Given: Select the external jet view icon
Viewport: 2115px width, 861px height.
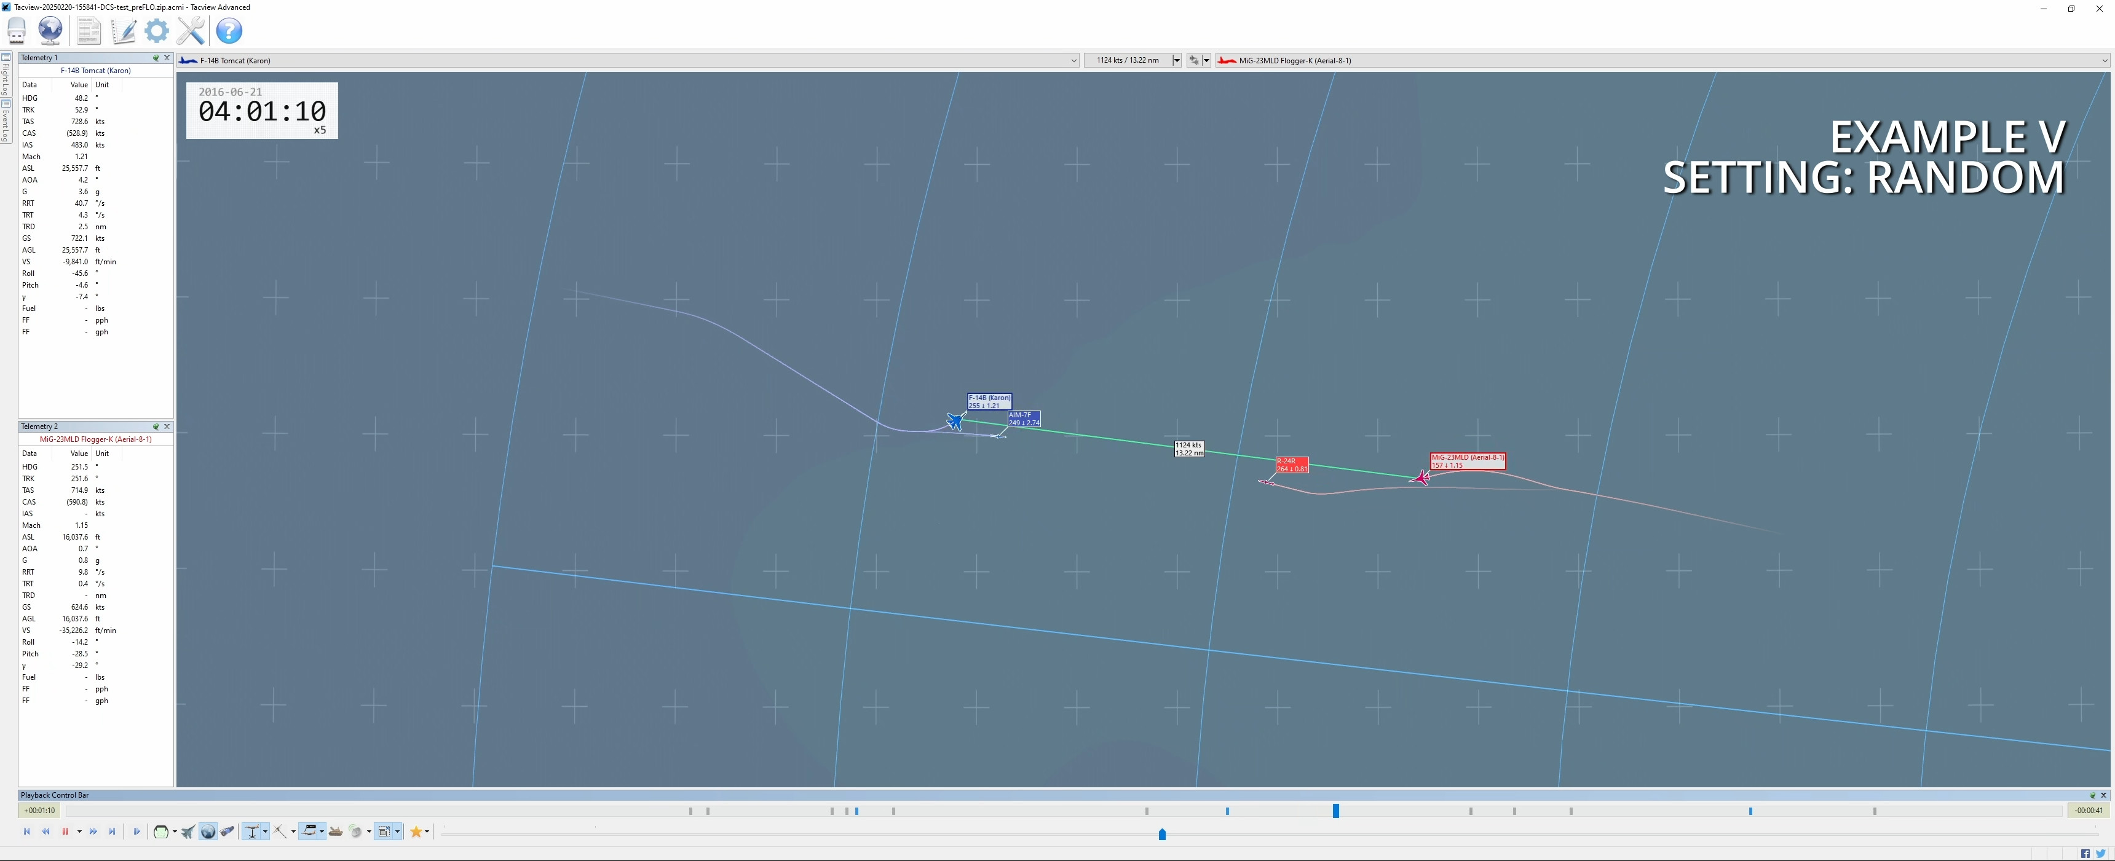Looking at the screenshot, I should pyautogui.click(x=188, y=832).
